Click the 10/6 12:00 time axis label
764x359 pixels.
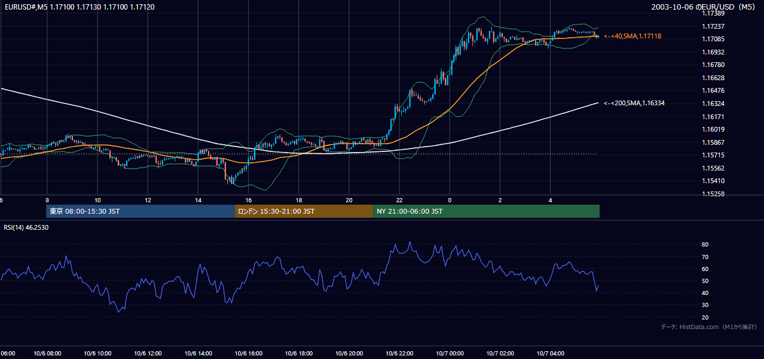(148, 354)
